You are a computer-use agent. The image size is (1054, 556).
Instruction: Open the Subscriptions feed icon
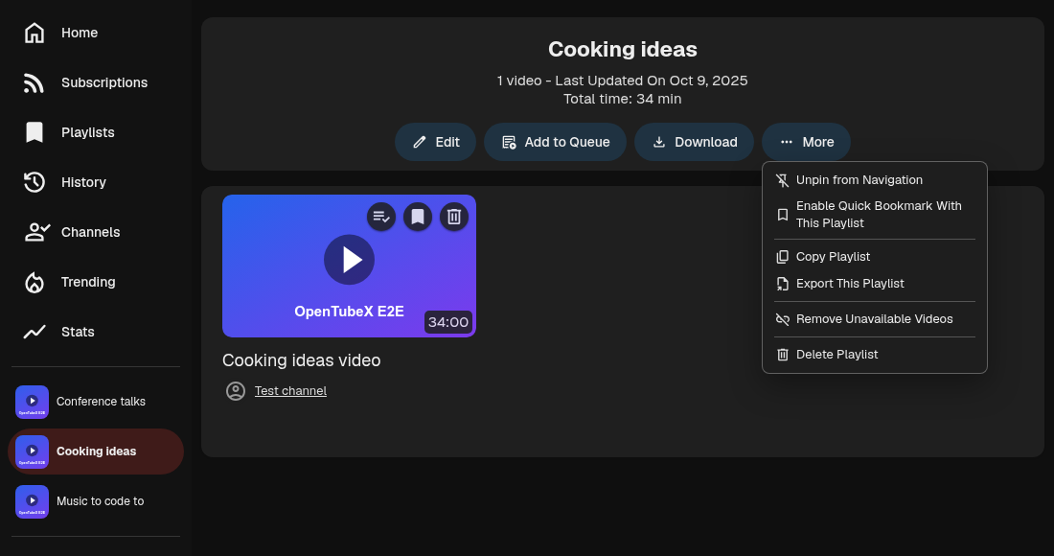pyautogui.click(x=34, y=82)
